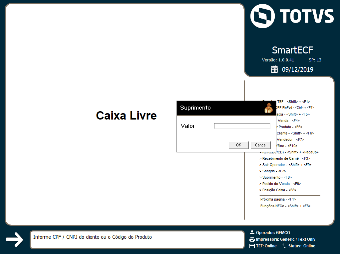Click the SmartECF title text
The image size is (340, 254).
pos(292,50)
